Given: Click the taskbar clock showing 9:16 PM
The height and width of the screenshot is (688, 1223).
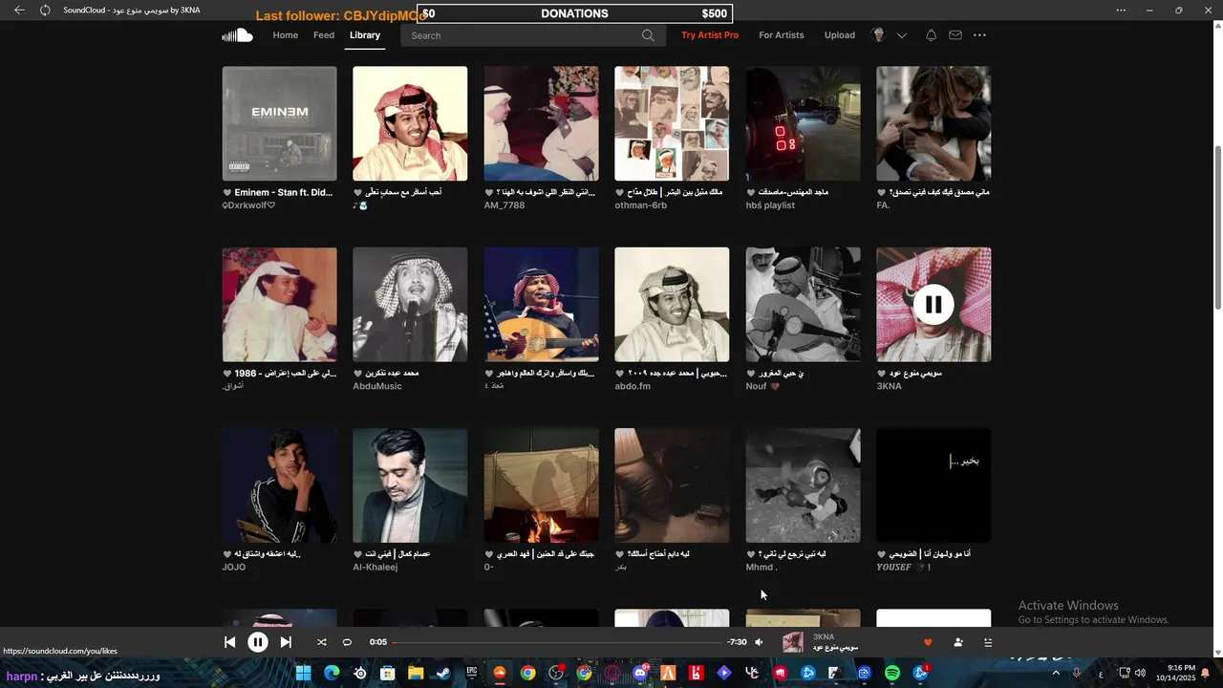Looking at the screenshot, I should pos(1175,673).
